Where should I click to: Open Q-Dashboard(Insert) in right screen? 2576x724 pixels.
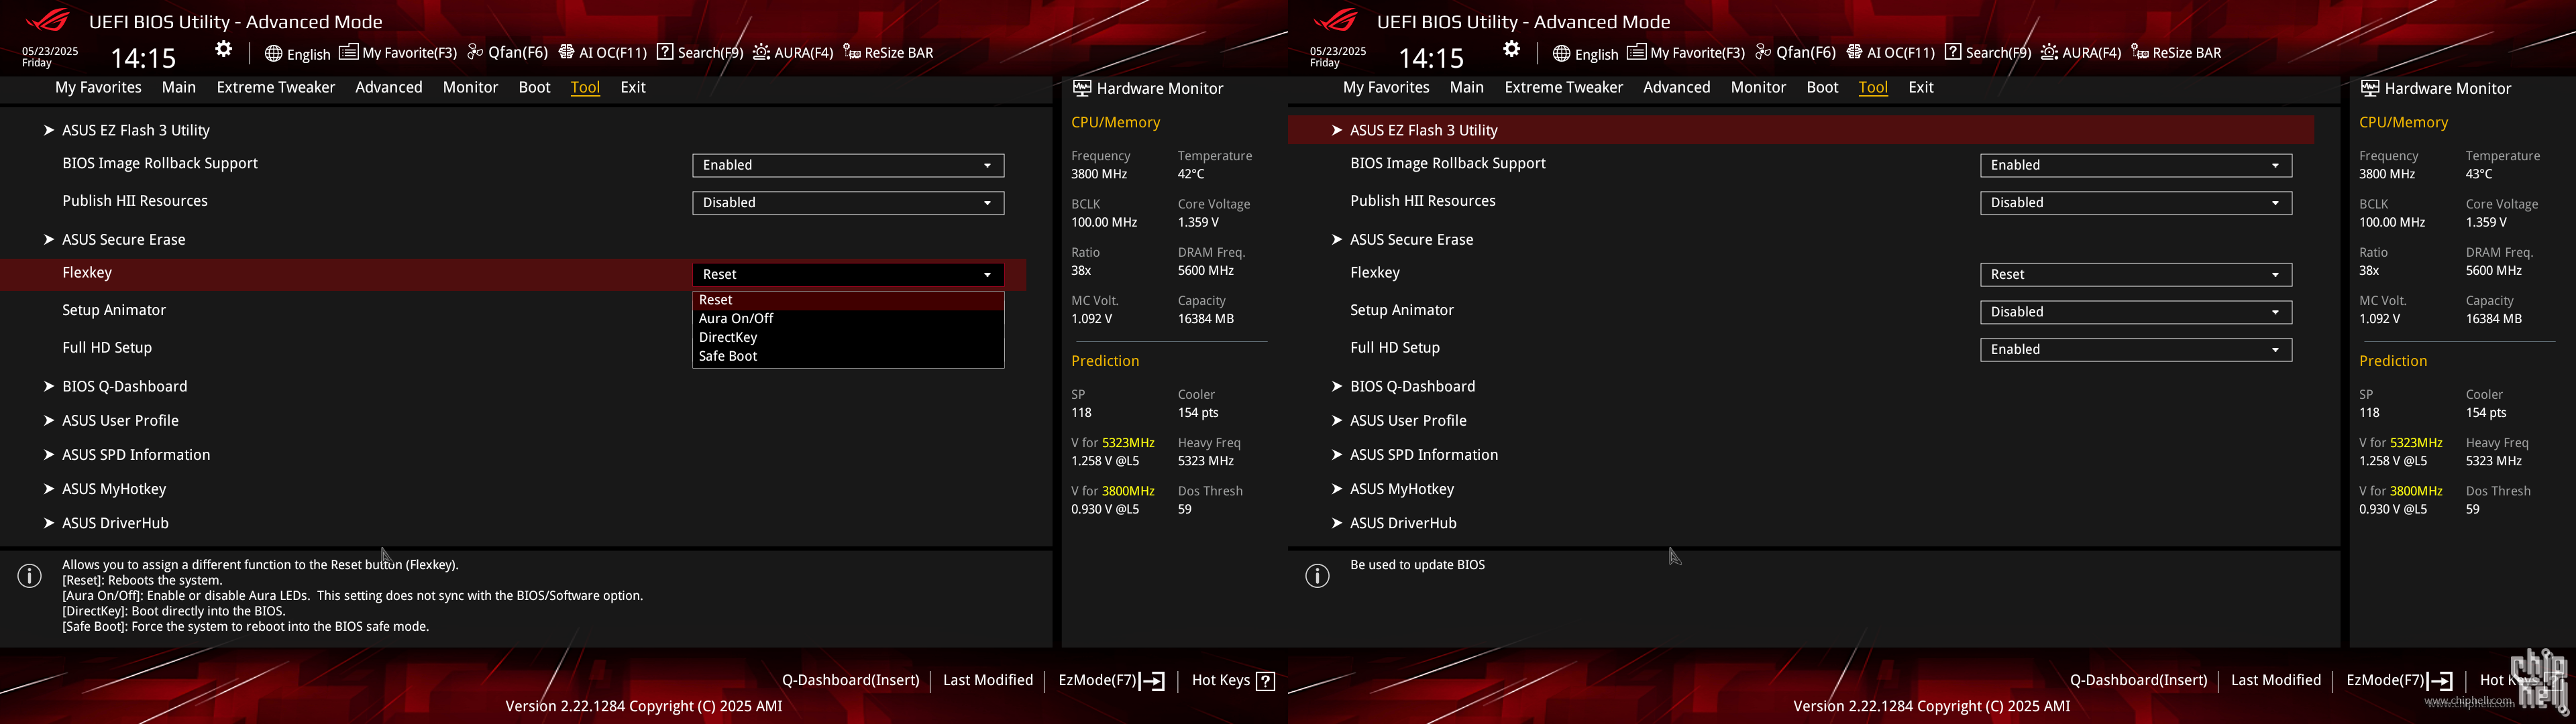(2139, 680)
